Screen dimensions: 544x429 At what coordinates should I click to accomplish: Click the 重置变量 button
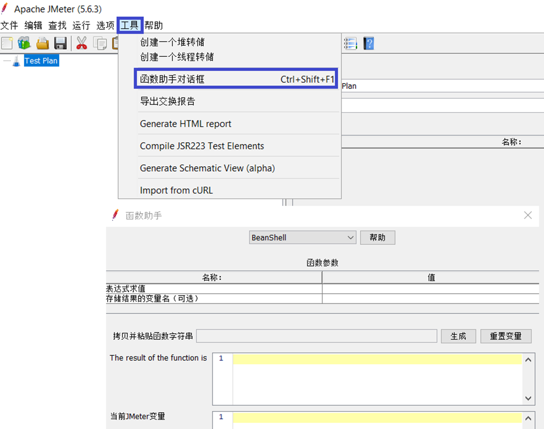506,336
